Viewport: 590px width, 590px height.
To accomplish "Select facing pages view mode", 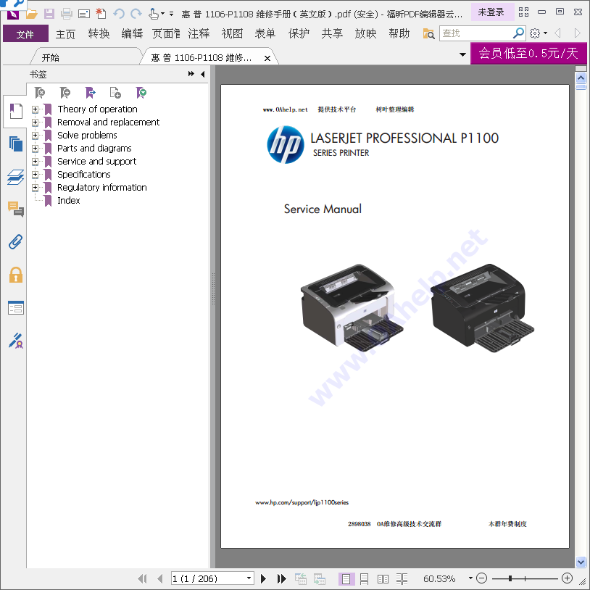I will click(383, 578).
